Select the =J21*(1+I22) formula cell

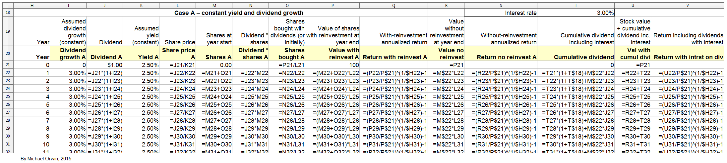[105, 73]
